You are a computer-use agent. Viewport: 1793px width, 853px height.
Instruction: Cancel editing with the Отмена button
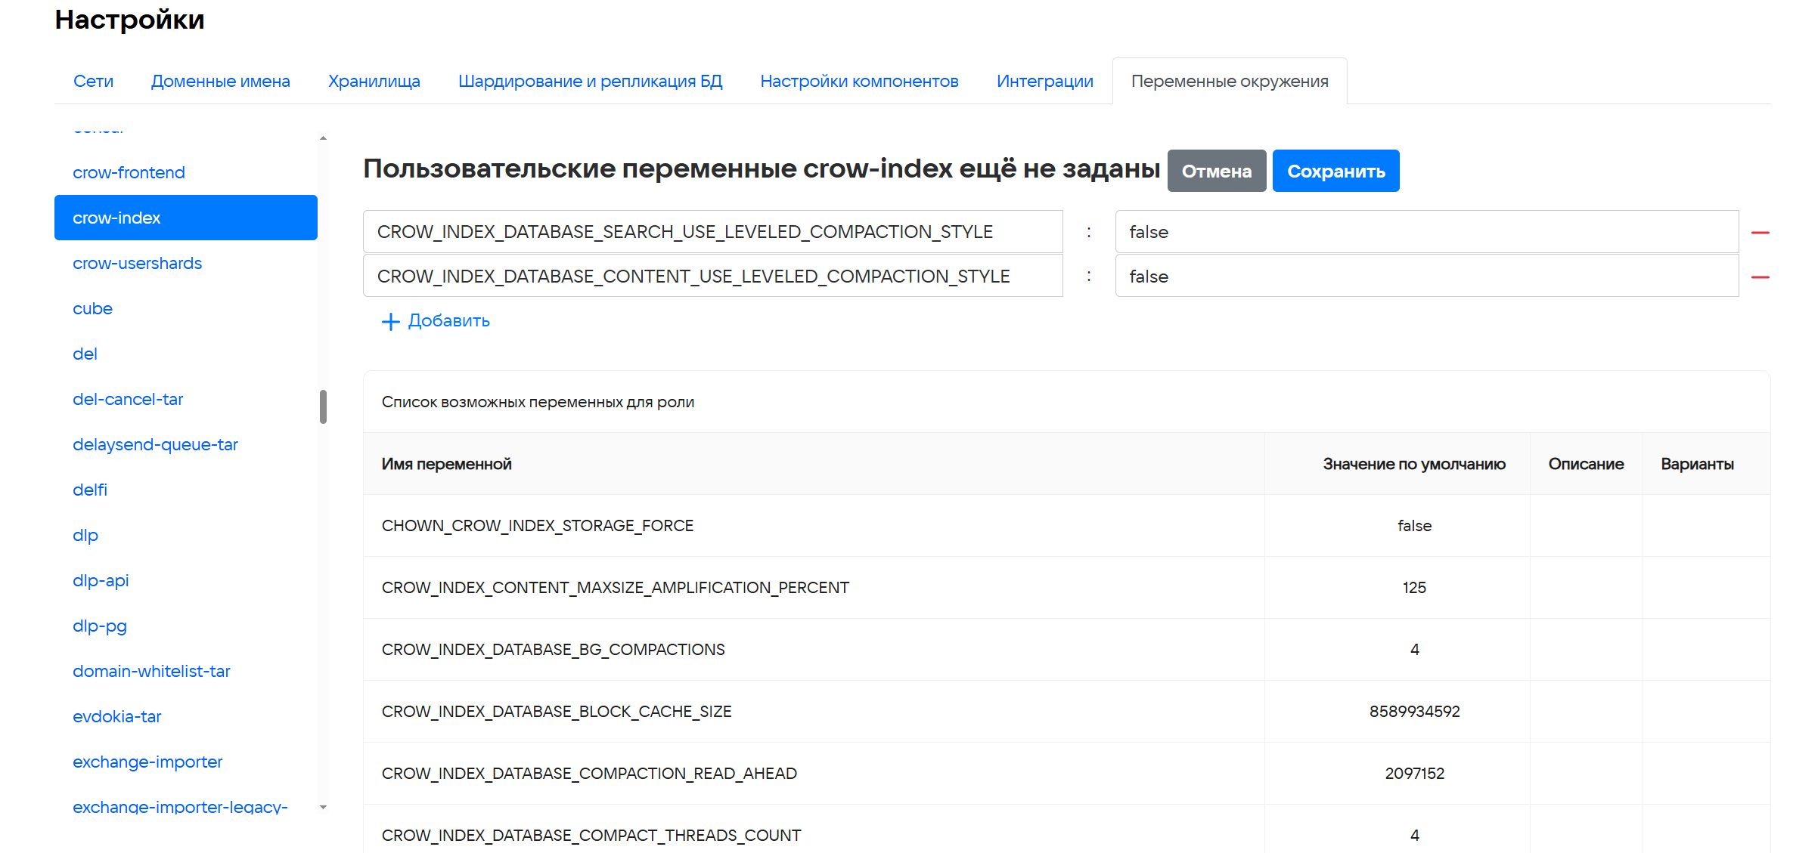coord(1216,172)
